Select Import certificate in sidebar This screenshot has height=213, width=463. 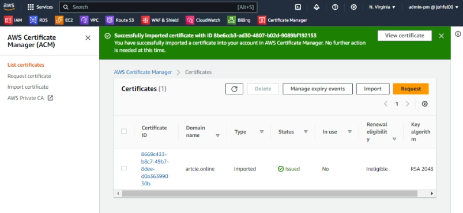28,87
